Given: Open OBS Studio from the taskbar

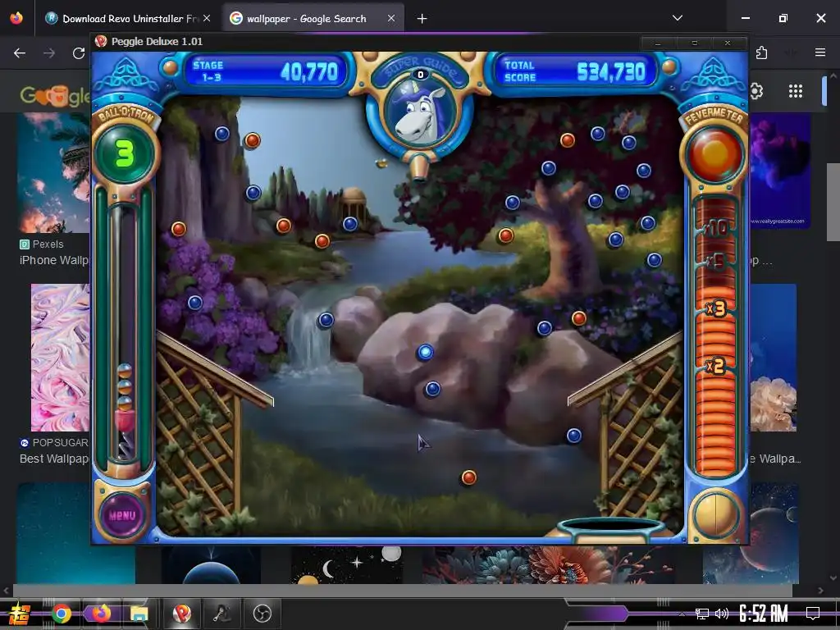Looking at the screenshot, I should (262, 614).
